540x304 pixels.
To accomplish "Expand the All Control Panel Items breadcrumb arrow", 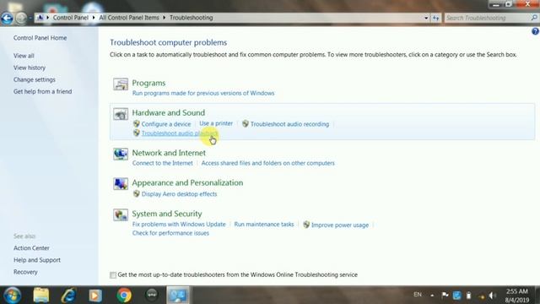I will click(x=165, y=18).
